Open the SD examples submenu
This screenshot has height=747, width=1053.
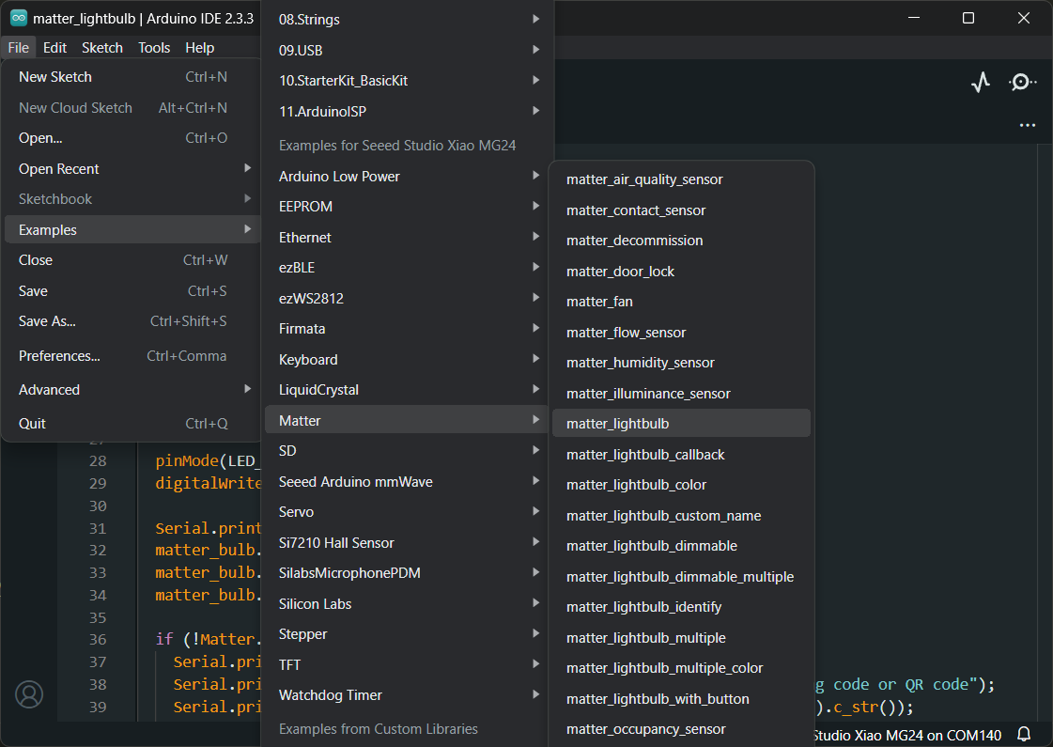point(408,451)
